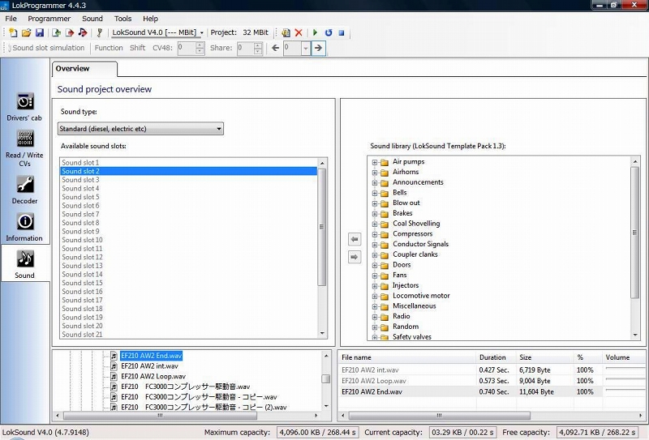649x440 pixels.
Task: Increase CV48 with the up stepper arrow
Action: pos(200,45)
